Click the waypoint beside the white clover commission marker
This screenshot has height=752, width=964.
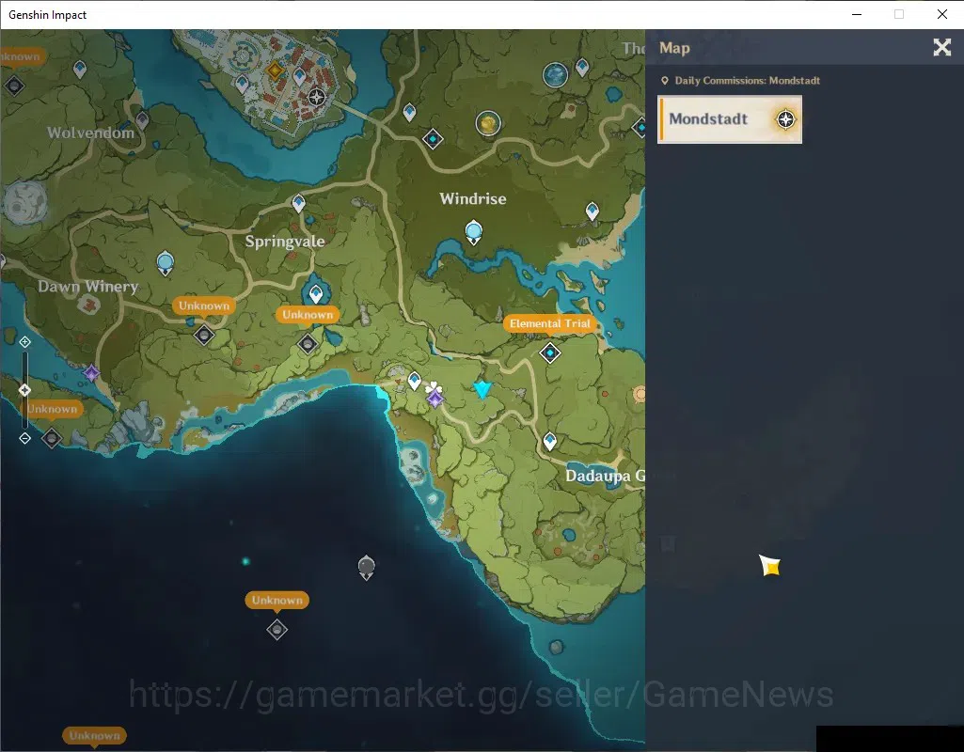pos(415,381)
